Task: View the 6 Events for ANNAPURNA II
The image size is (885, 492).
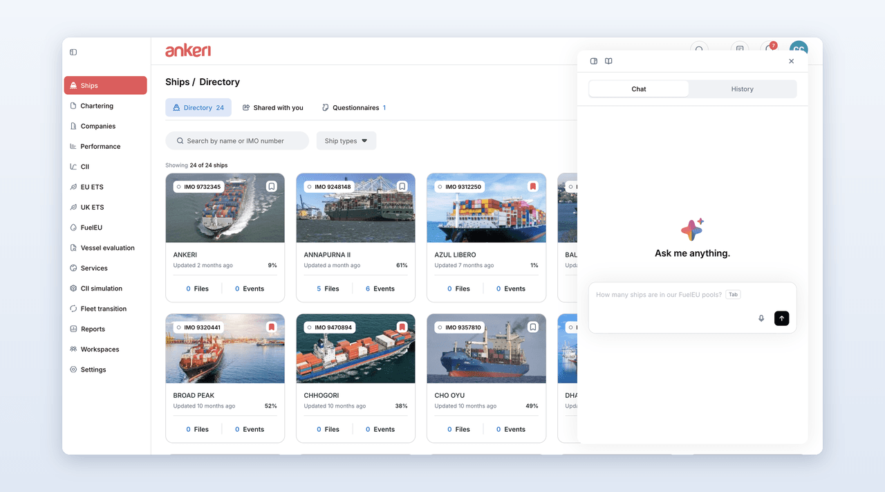Action: pos(380,289)
